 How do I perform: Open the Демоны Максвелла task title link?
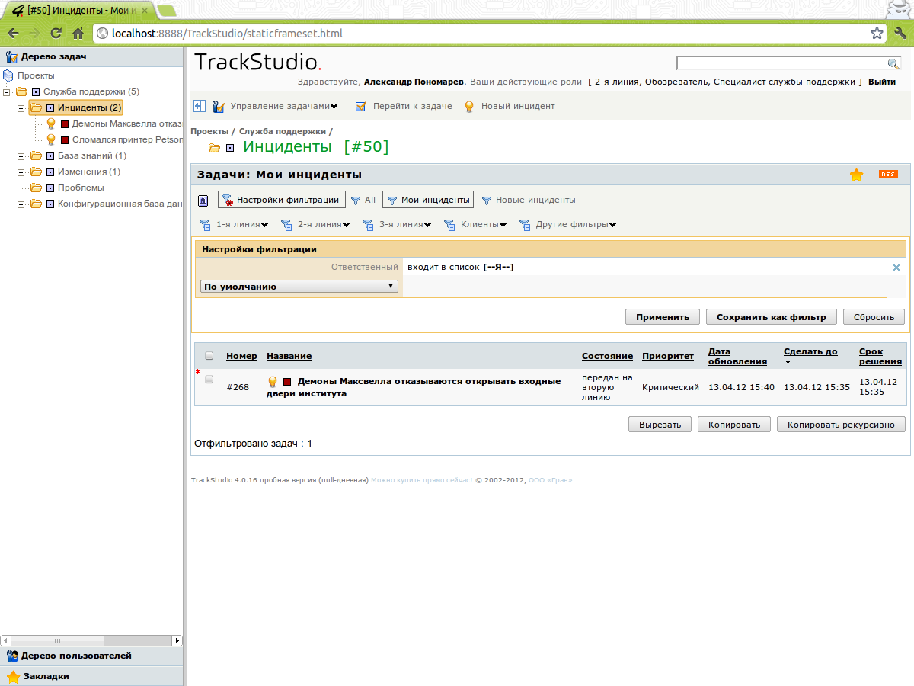point(414,387)
